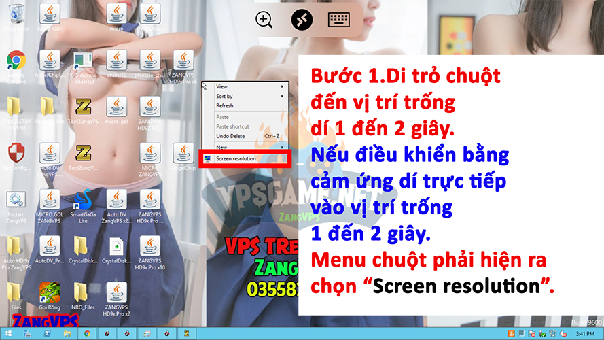Click the remote desktop connection bar icon
Viewport: 604px width, 340px height.
coord(302,20)
